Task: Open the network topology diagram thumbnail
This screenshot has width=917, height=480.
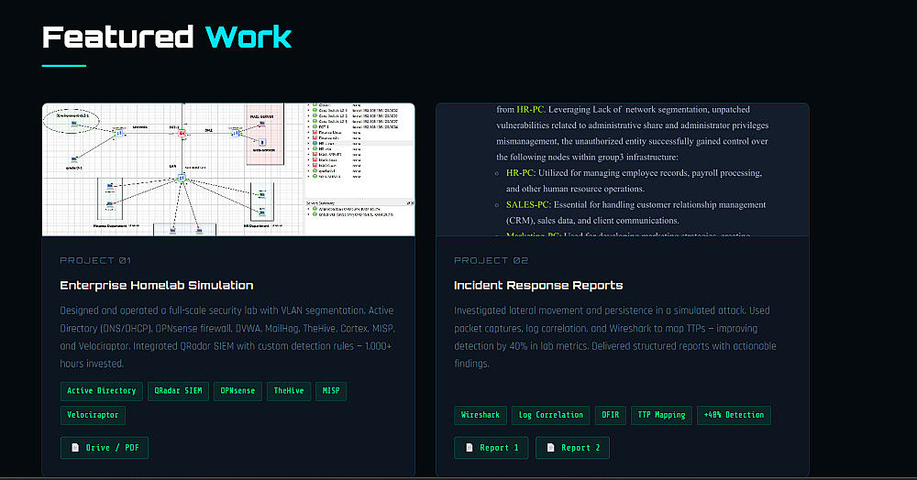Action: point(228,169)
